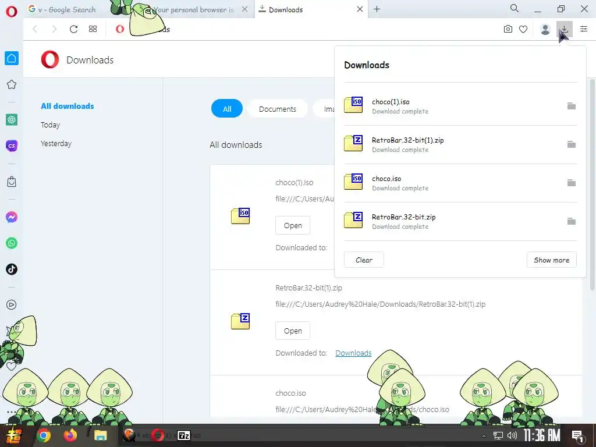Open Messenger in the sidebar
The image size is (596, 447).
(x=12, y=217)
